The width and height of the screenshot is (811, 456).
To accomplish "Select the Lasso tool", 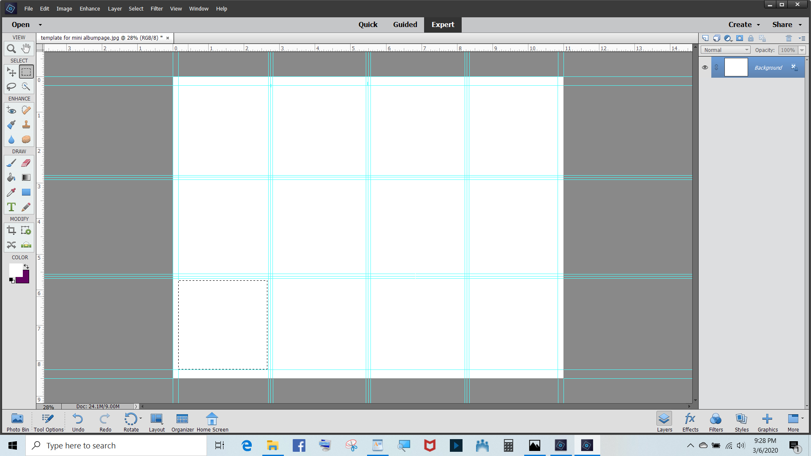I will click(x=12, y=86).
